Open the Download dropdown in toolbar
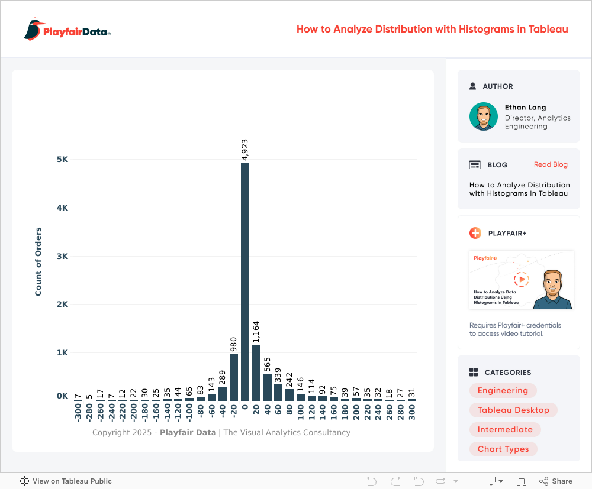Screen dimensions: 592x489 tap(494, 481)
